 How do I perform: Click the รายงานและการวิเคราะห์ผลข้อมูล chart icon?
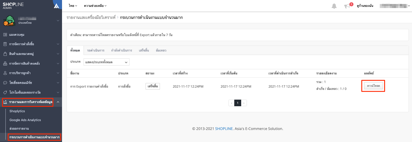5,102
